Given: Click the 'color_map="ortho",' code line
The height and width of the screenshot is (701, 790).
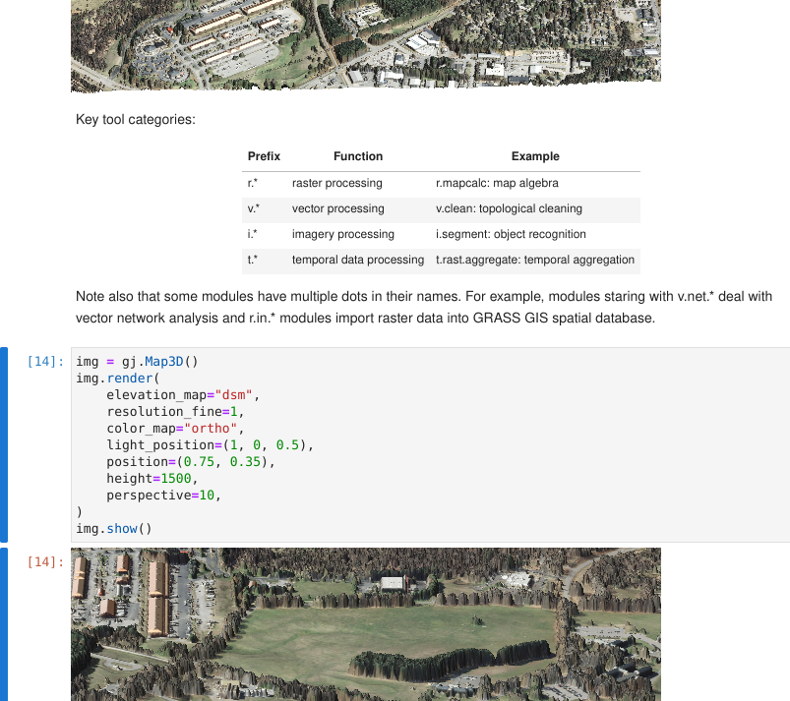Looking at the screenshot, I should 175,429.
